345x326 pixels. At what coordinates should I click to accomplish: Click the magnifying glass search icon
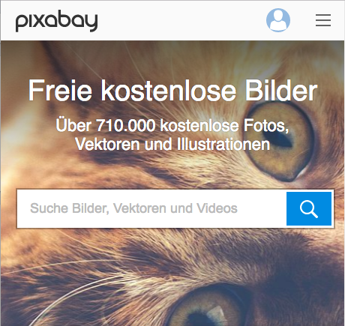[x=309, y=209]
